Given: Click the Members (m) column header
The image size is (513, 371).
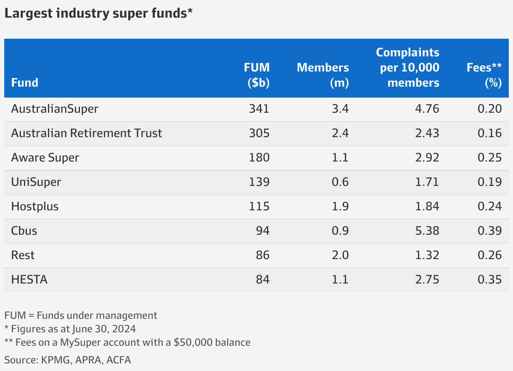Looking at the screenshot, I should pos(323,75).
